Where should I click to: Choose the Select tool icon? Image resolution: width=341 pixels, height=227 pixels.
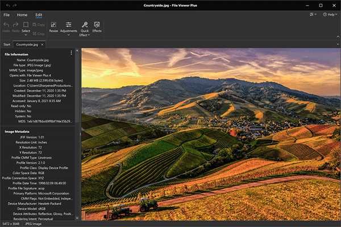coord(26,24)
